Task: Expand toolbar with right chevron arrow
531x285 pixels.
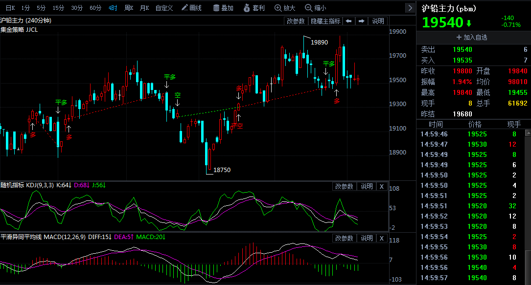Action: click(410, 8)
